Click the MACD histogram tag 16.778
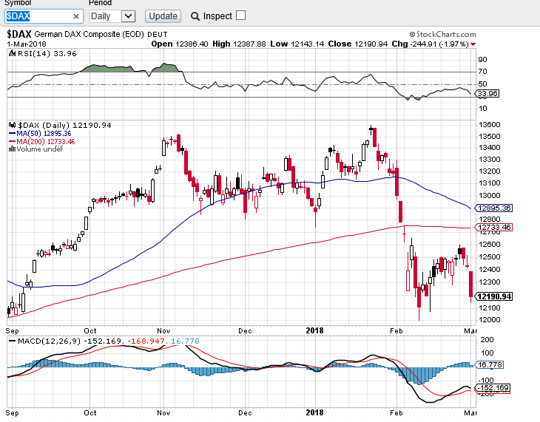 tap(490, 364)
